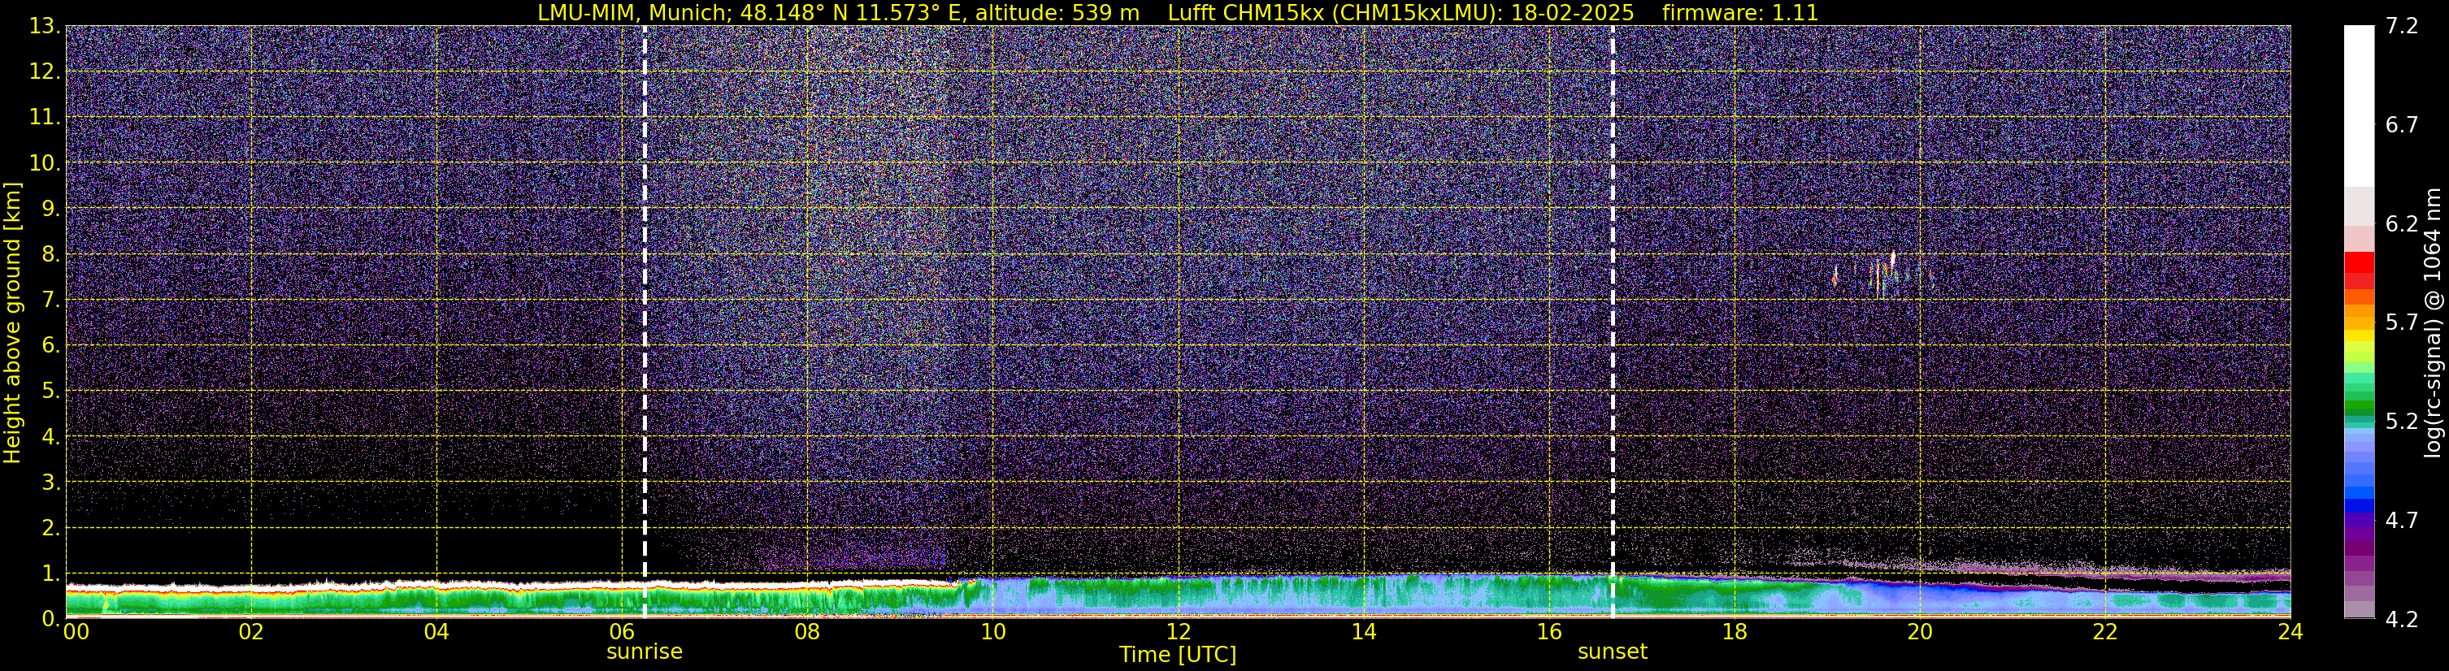Screen dimensions: 2449x671
Task: Pick the white segment of the colorbar
Action: tap(2359, 106)
